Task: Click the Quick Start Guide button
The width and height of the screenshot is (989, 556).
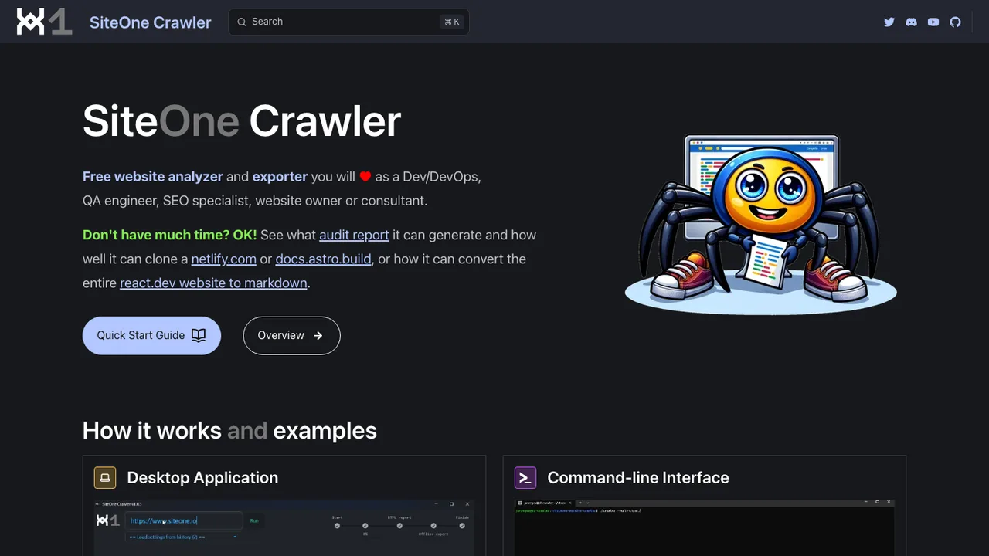Action: point(151,335)
